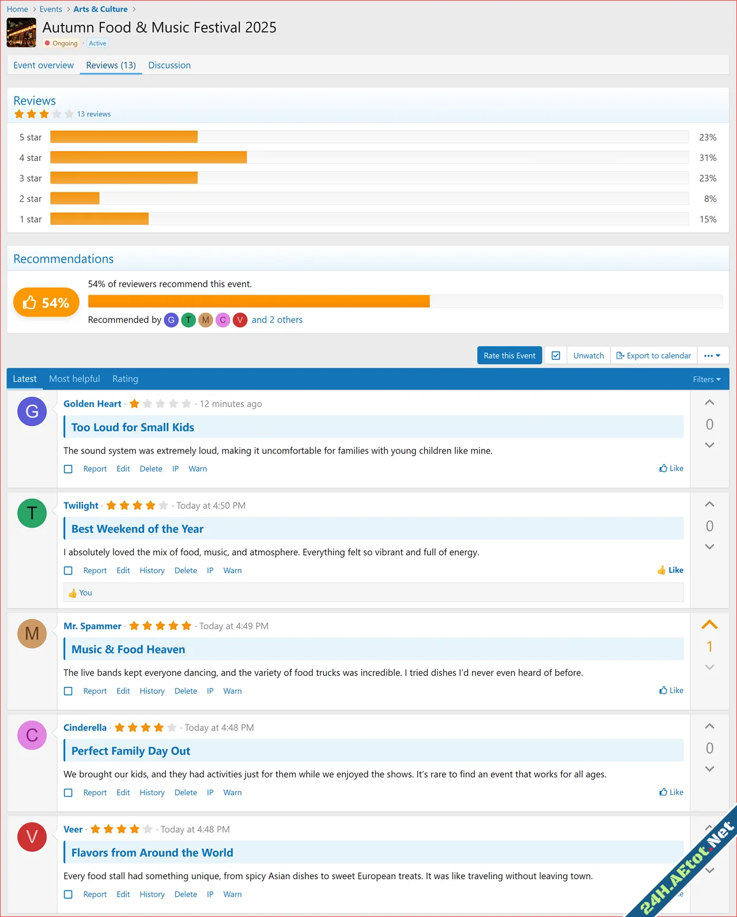Select checkbox on Cinderella's review
737x917 pixels.
[x=68, y=792]
